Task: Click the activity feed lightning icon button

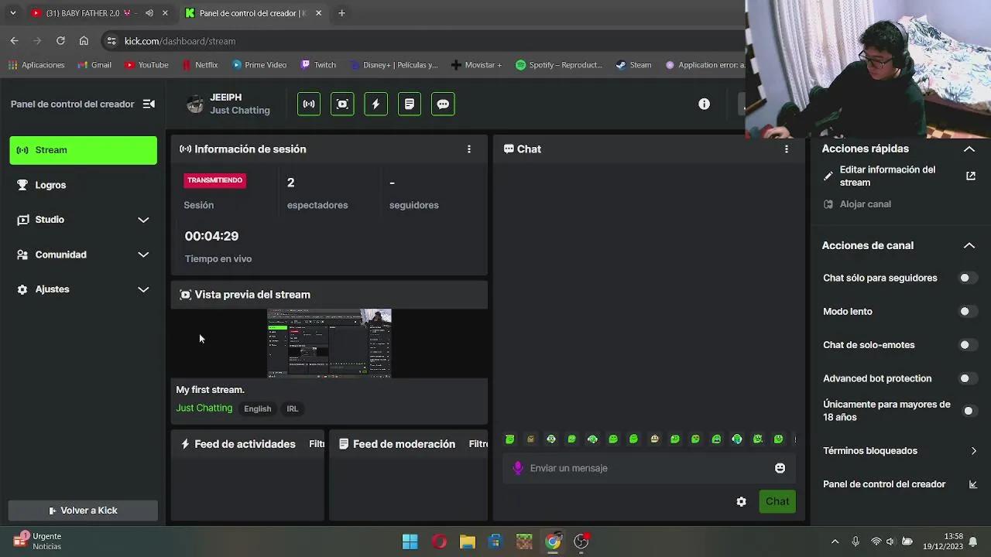Action: (375, 104)
